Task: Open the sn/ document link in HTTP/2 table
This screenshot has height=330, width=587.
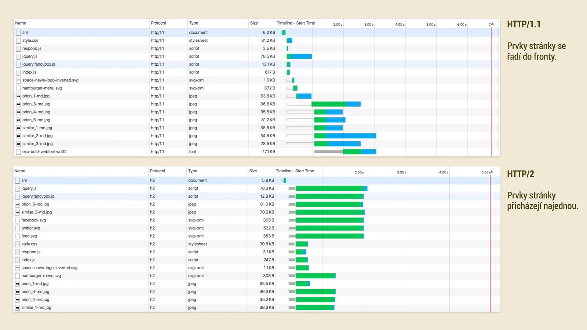Action: 24,180
